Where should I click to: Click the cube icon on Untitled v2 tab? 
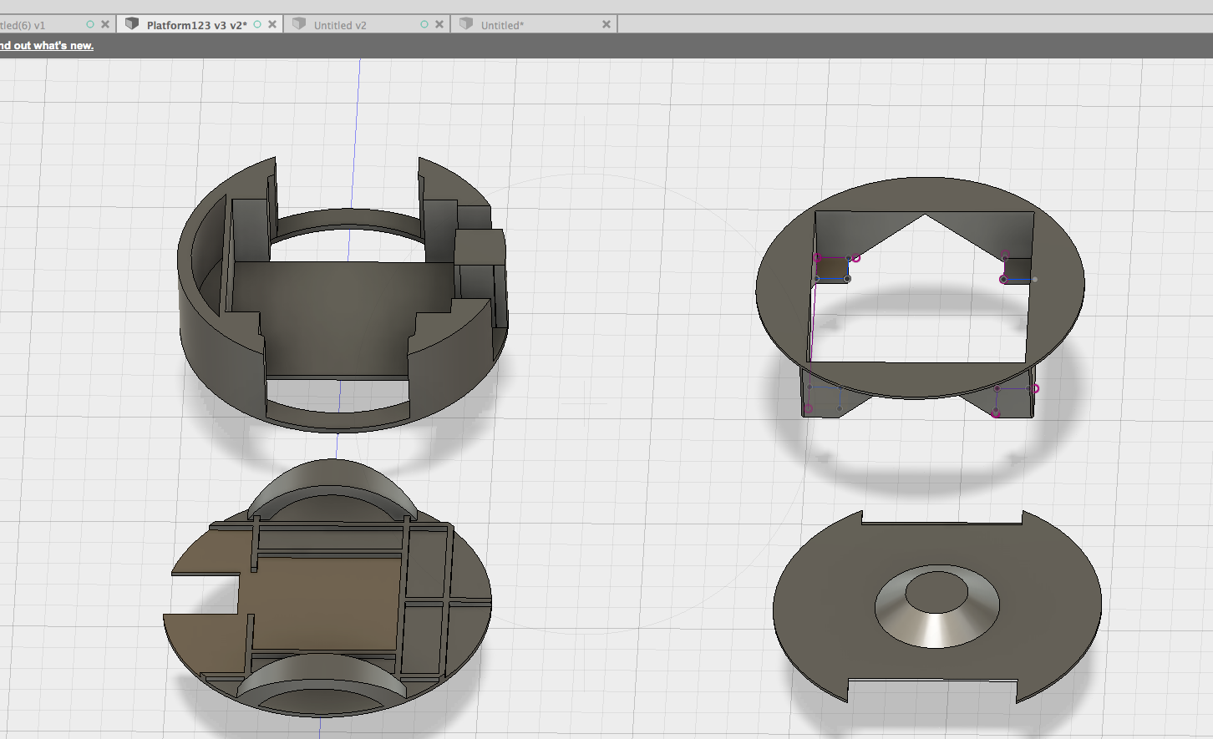click(x=299, y=24)
